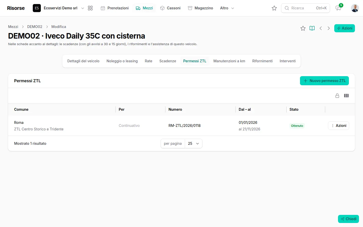Switch to the Rifornimenti tab

pyautogui.click(x=262, y=61)
